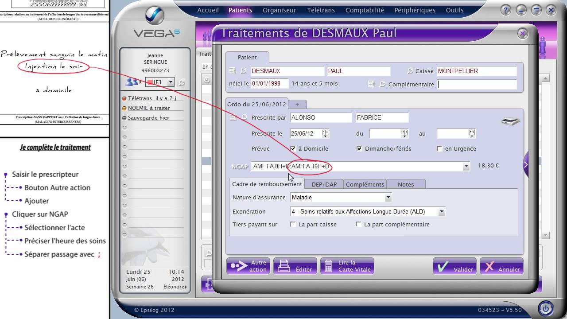Click the purple side arrow on the dialog edge
The width and height of the screenshot is (567, 319).
526,165
